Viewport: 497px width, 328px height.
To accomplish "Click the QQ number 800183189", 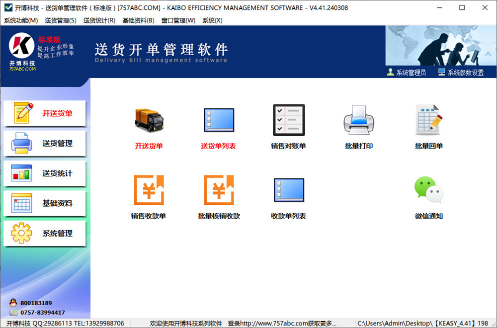I will point(36,303).
